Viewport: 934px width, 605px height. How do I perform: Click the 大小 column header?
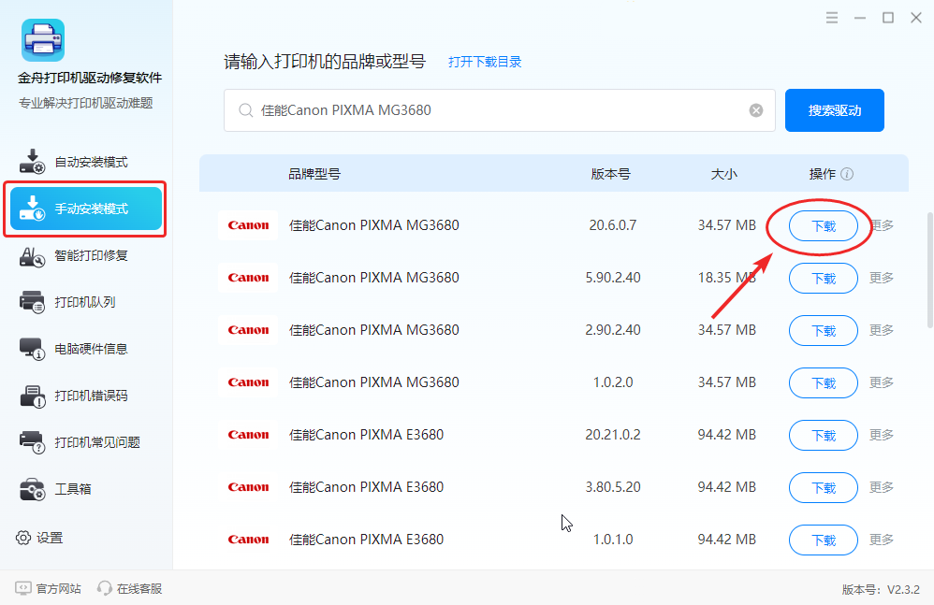[724, 174]
